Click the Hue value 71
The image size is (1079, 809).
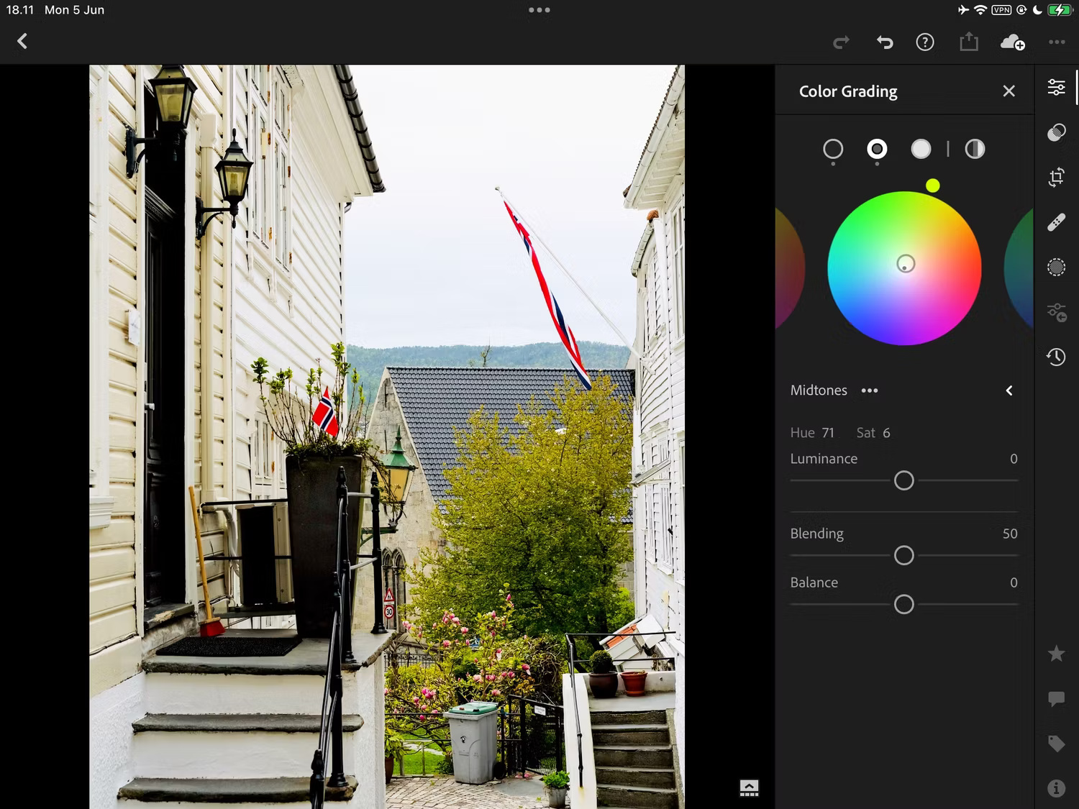coord(828,433)
